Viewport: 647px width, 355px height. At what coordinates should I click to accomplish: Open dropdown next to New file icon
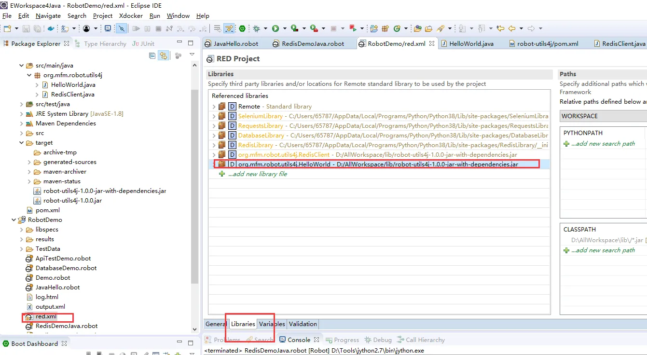coord(16,28)
